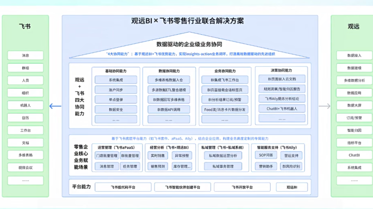Image resolution: width=373 pixels, height=209 pixels.
Task: Click the 'BI集成飞书工作台' box
Action: pos(225,80)
